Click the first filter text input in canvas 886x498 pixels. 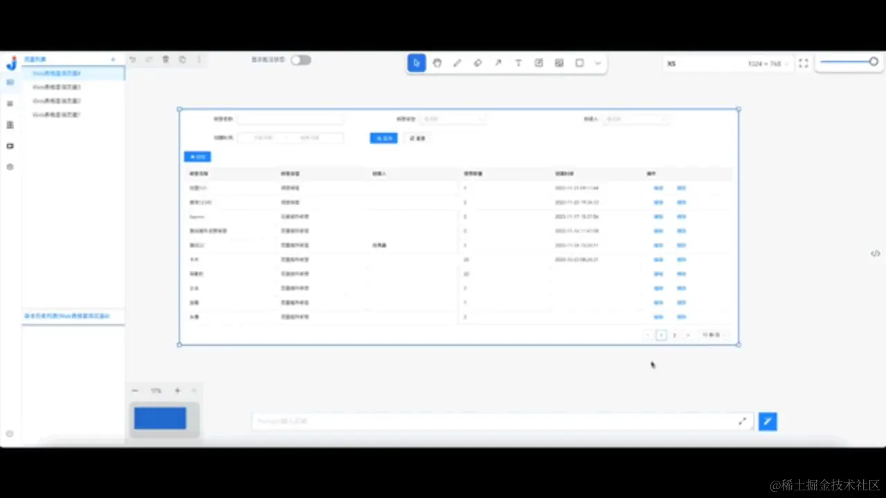click(x=291, y=119)
